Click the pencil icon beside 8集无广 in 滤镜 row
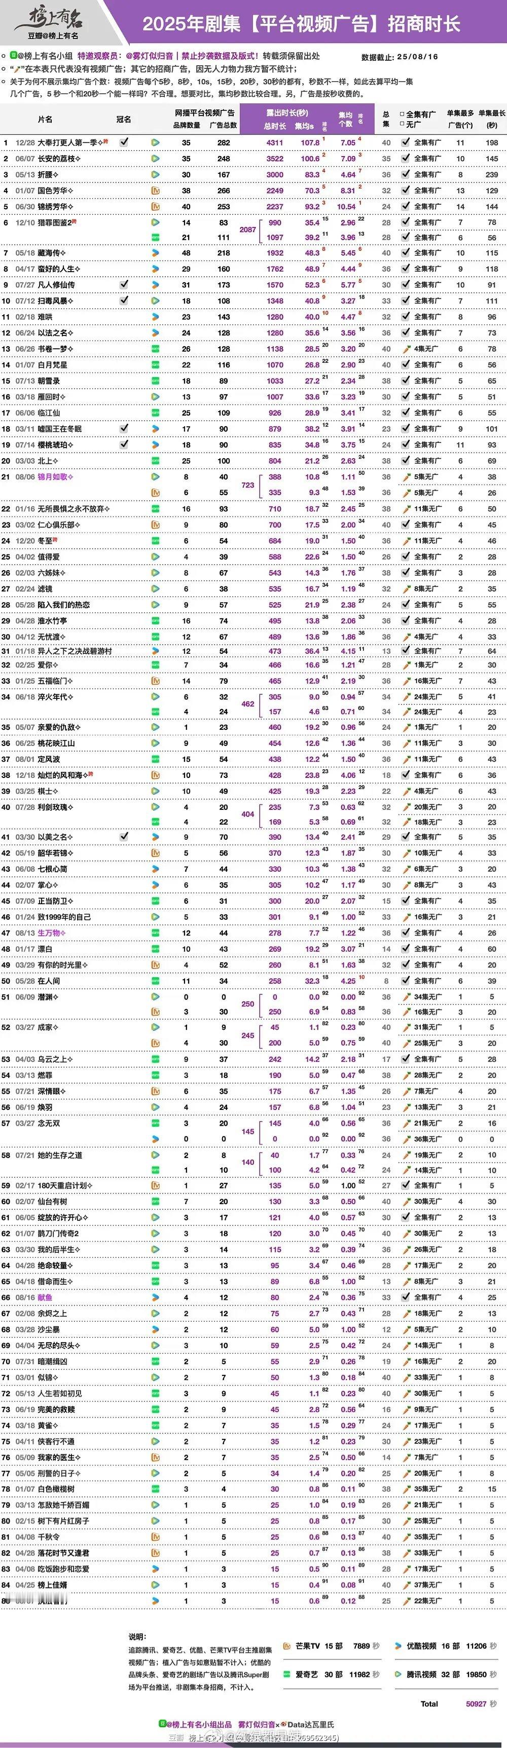Viewport: 507px width, 1748px height. coord(406,589)
